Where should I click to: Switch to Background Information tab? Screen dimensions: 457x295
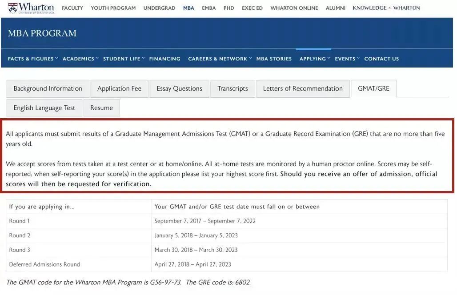(x=48, y=88)
